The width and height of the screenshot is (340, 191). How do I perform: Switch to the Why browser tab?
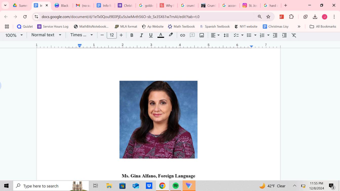click(167, 5)
